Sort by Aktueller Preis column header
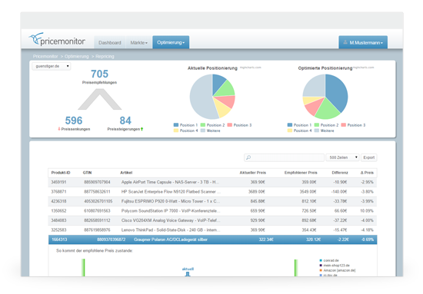Viewport: 423px width, 294px height. point(253,173)
